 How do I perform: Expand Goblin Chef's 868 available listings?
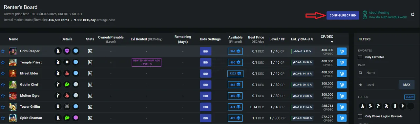pos(235,85)
